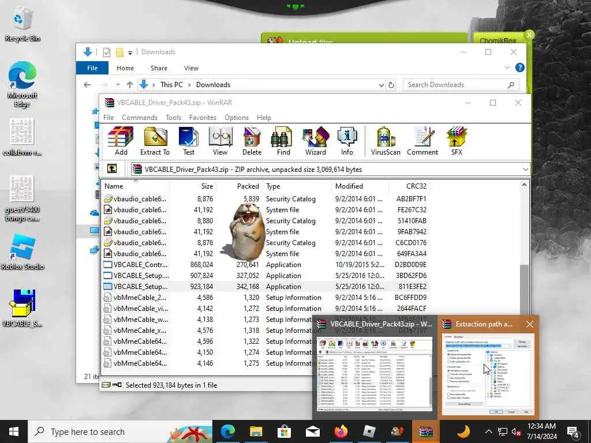The height and width of the screenshot is (443, 591).
Task: Sort the archive list by Type column
Action: pos(297,186)
